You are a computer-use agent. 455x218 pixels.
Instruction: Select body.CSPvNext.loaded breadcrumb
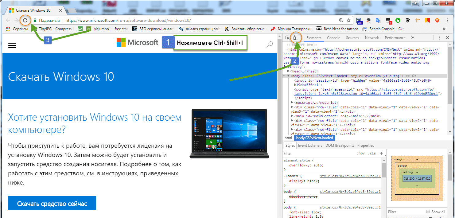click(314, 138)
